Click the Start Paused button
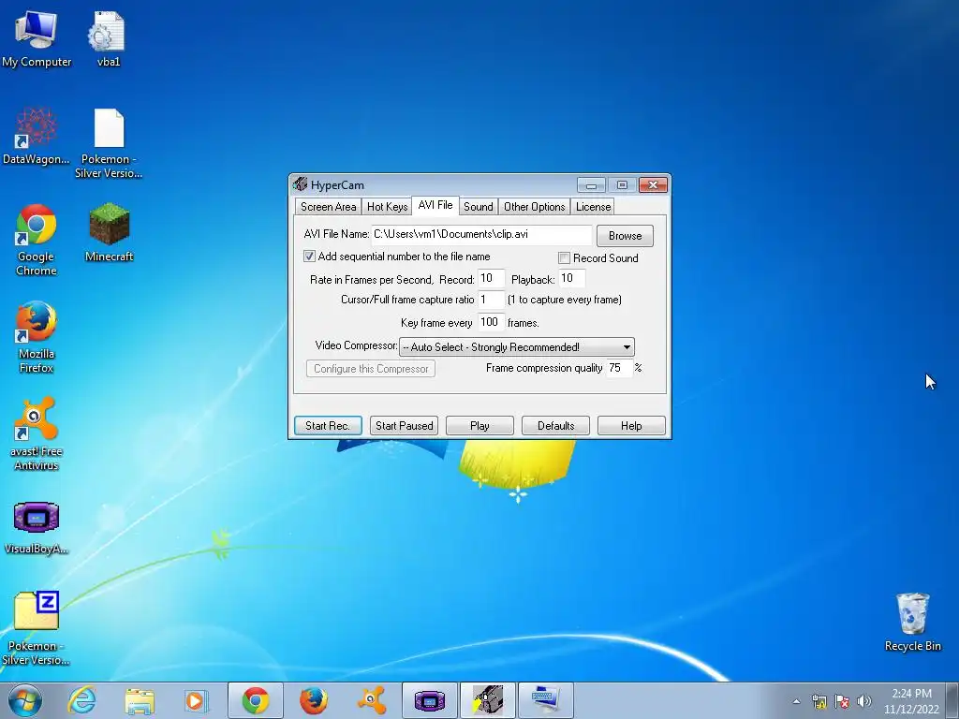This screenshot has width=959, height=719. (x=404, y=426)
